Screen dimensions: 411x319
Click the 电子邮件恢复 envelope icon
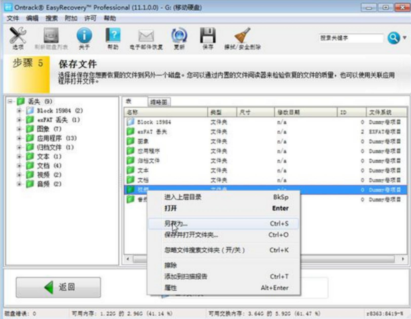pyautogui.click(x=146, y=37)
